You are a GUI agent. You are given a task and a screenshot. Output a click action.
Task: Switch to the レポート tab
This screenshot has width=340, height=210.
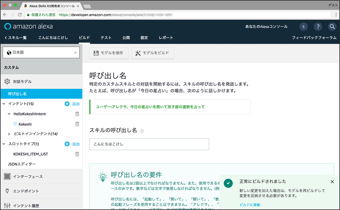[166, 38]
